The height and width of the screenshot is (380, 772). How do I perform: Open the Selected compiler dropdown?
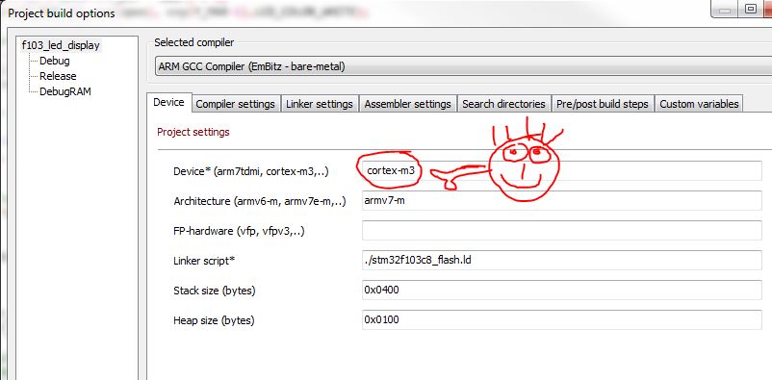(463, 66)
